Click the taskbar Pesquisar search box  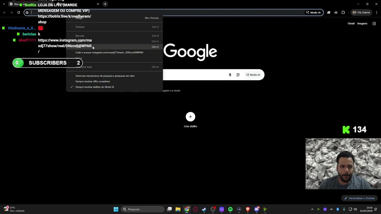pos(143,209)
